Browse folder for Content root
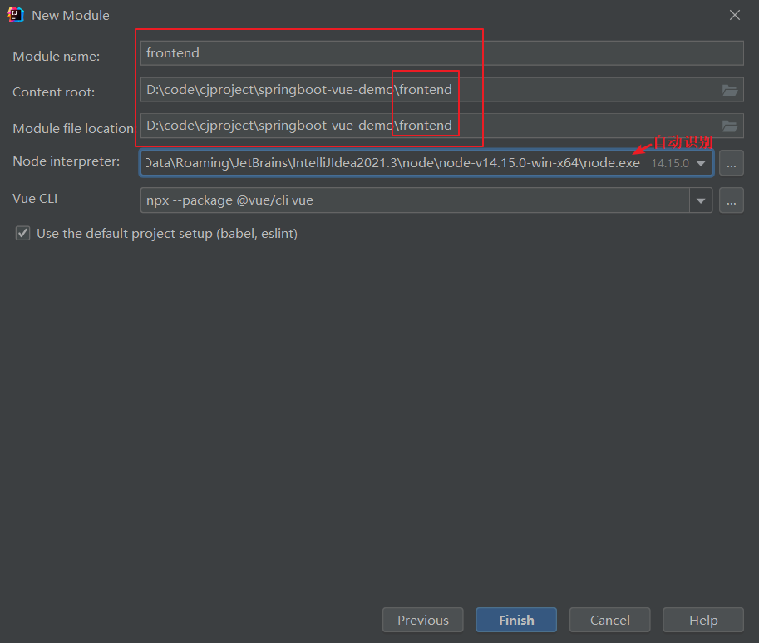 click(729, 90)
